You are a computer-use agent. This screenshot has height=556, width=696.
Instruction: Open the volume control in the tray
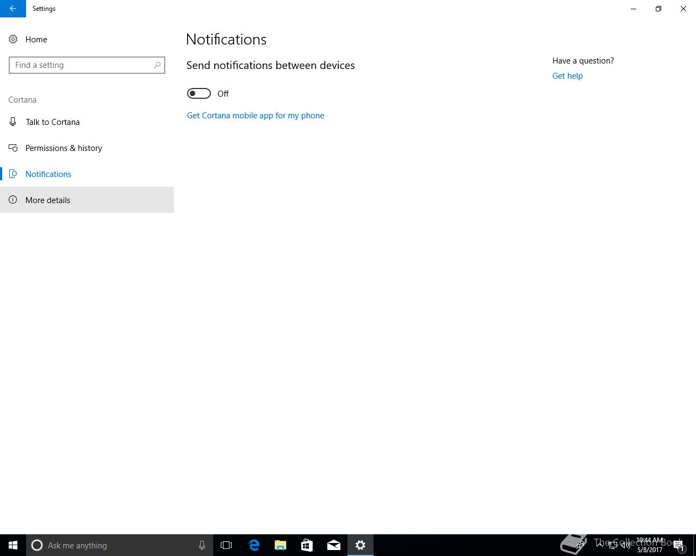(625, 545)
